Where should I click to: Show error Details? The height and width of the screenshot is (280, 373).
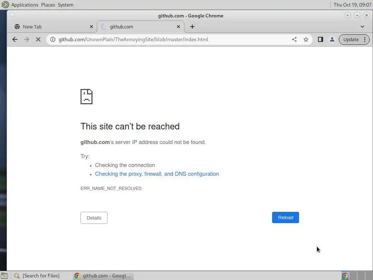pos(94,218)
